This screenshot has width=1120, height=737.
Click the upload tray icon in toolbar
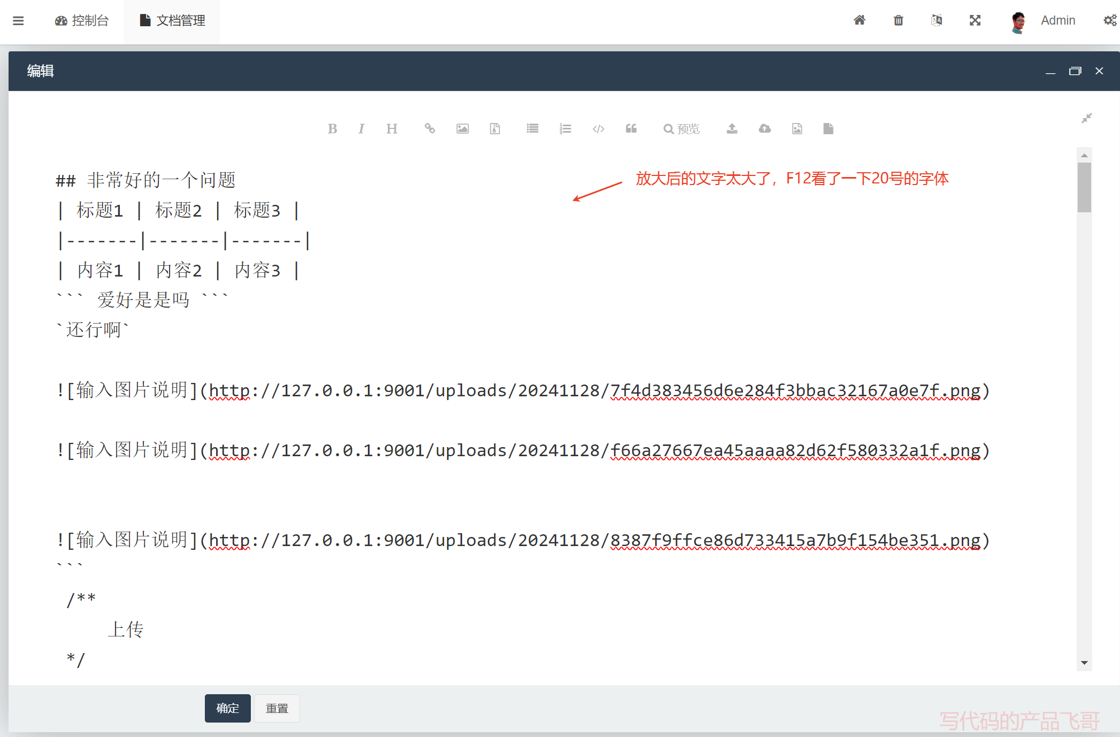pyautogui.click(x=732, y=128)
